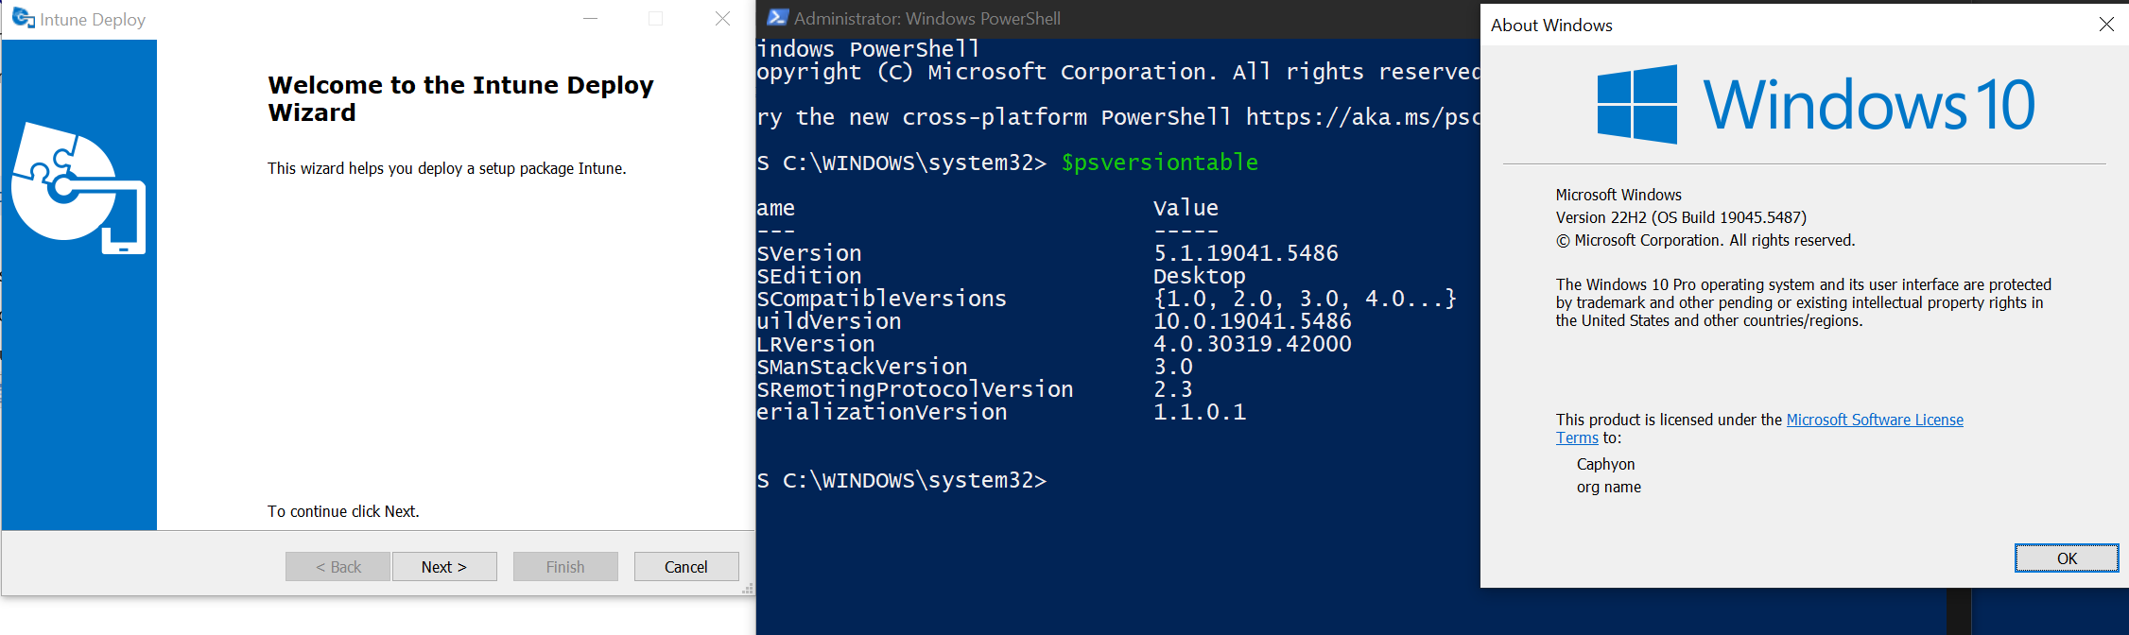Open the Microsoft Software License Terms link
The width and height of the screenshot is (2129, 635).
pyautogui.click(x=1874, y=420)
